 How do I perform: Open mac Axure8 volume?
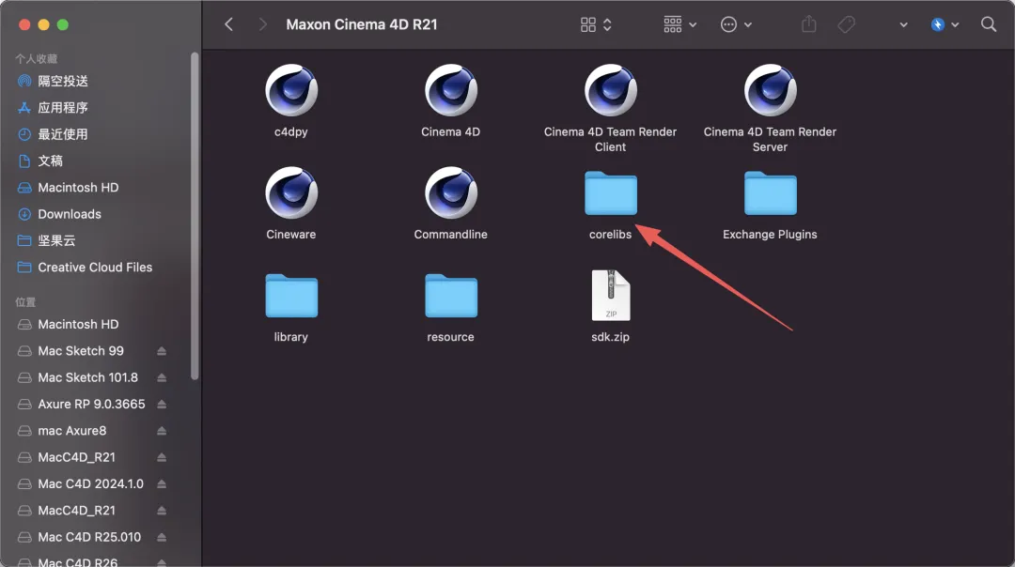coord(71,431)
